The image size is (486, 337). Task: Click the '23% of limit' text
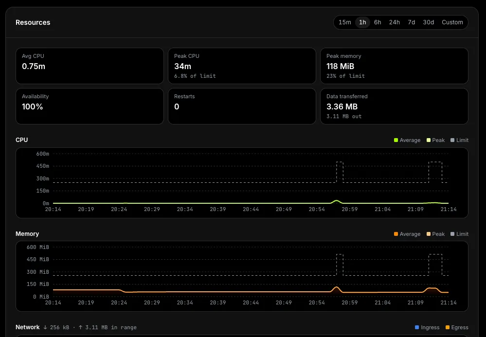coord(345,76)
